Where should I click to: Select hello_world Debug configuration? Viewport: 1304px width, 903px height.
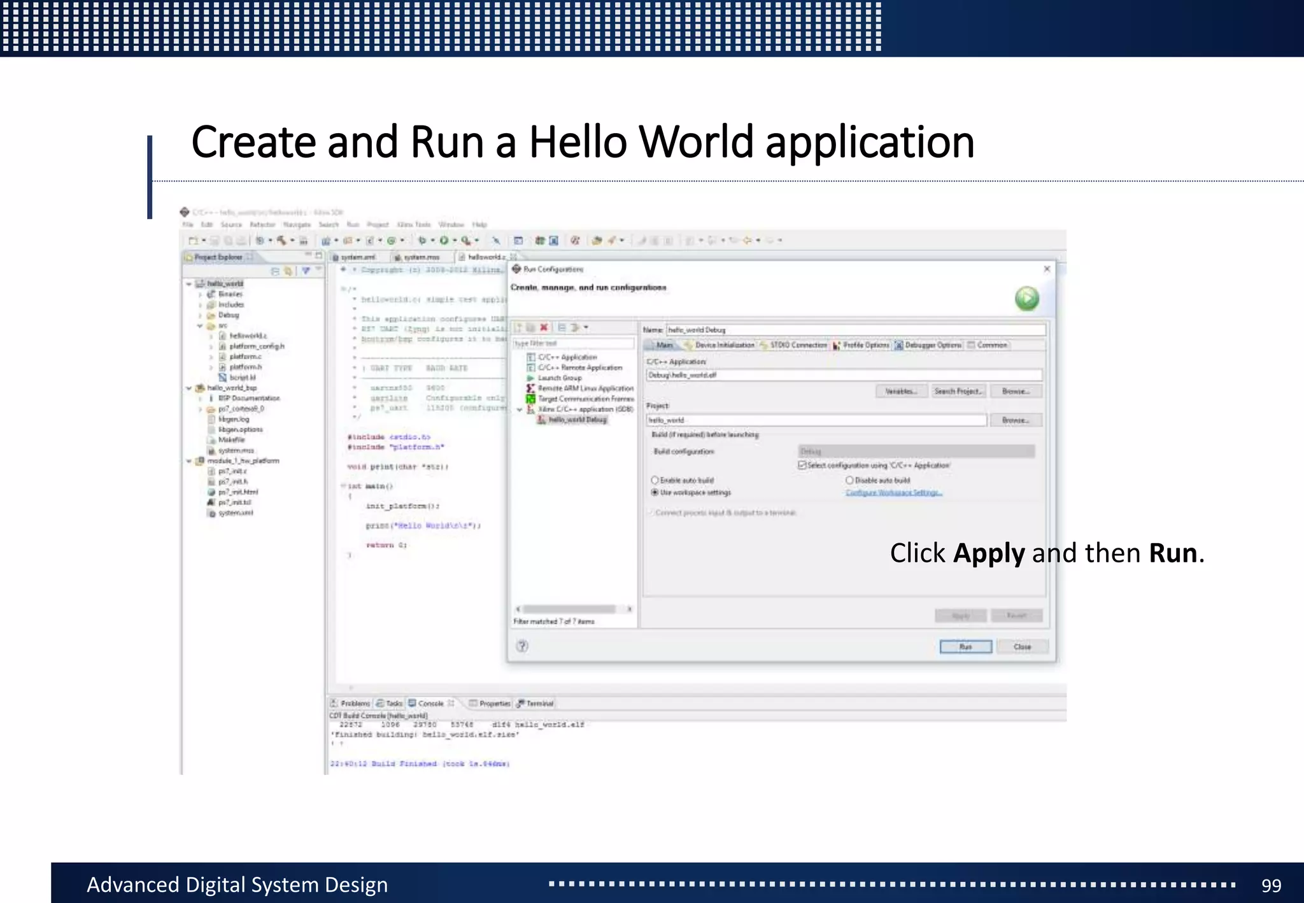[x=572, y=420]
